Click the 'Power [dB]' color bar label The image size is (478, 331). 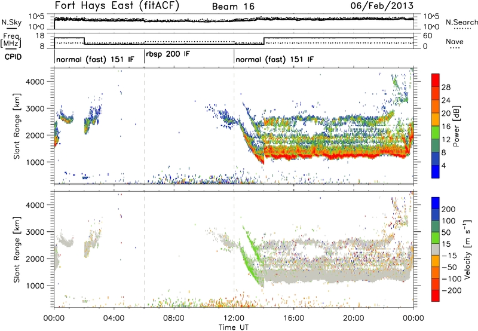(456, 126)
